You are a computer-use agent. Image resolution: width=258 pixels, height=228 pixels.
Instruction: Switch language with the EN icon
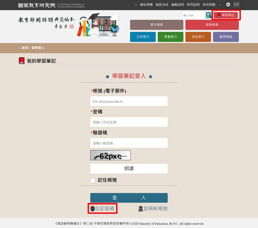(236, 4)
